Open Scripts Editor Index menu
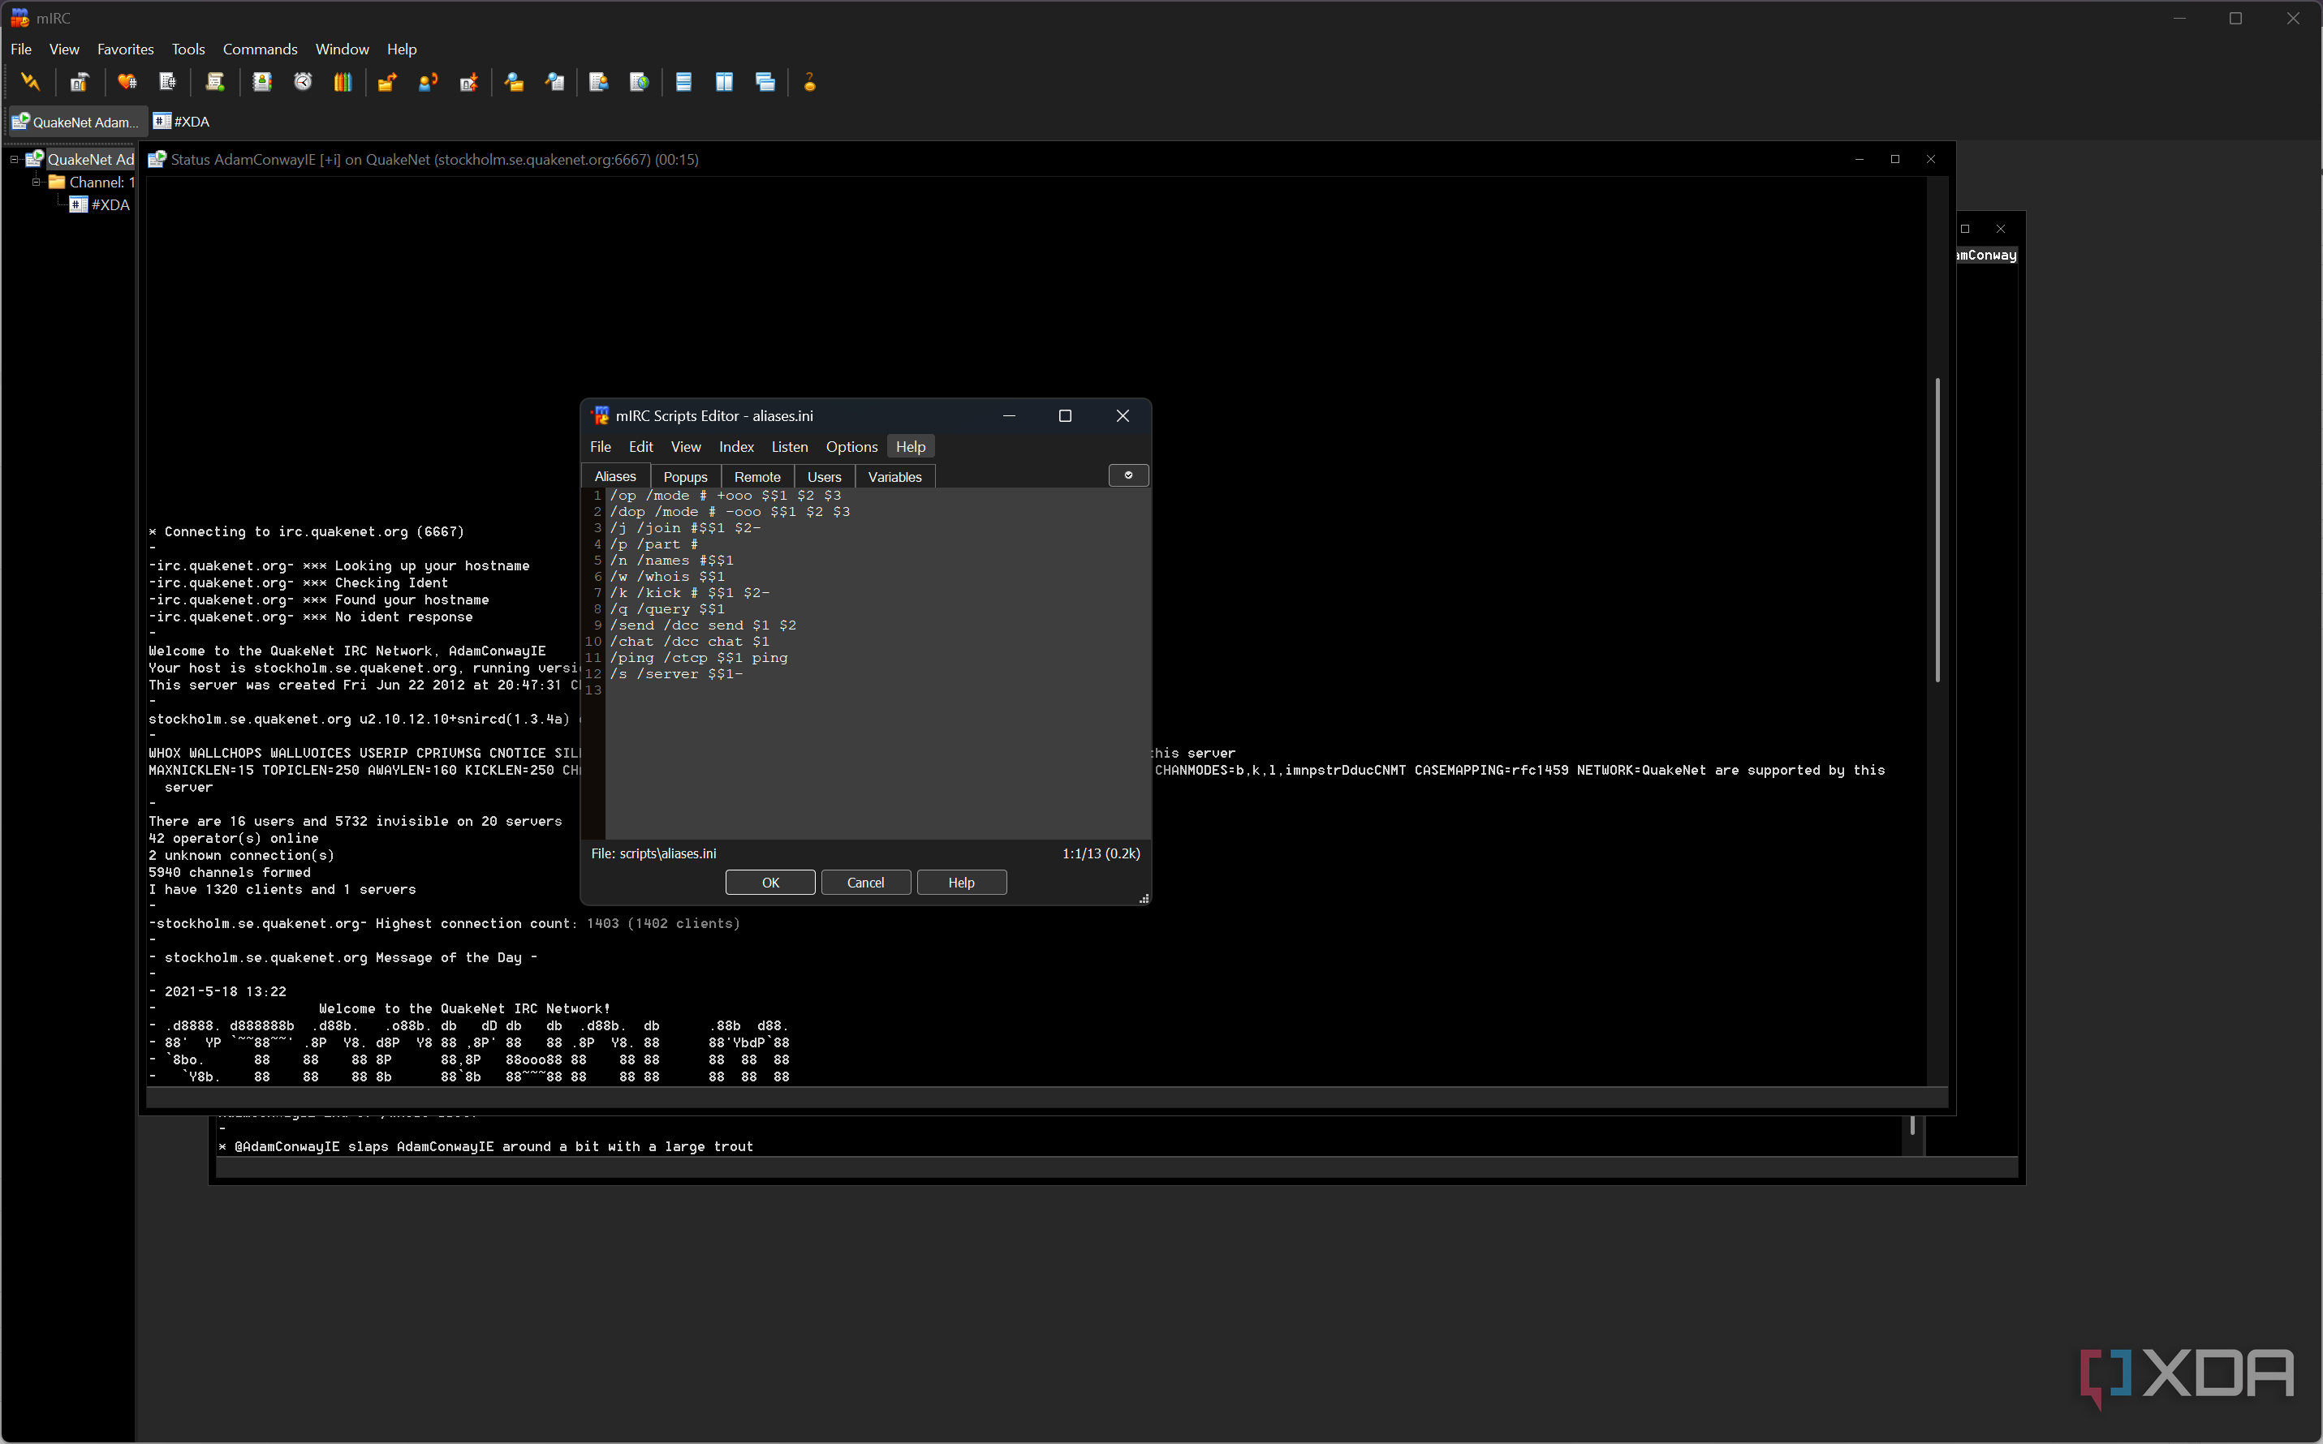The width and height of the screenshot is (2323, 1444). pyautogui.click(x=737, y=447)
